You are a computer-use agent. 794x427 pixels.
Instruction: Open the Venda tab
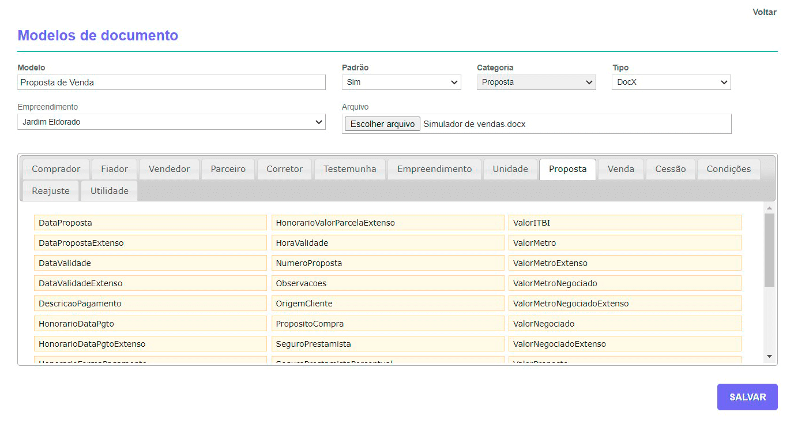point(621,169)
